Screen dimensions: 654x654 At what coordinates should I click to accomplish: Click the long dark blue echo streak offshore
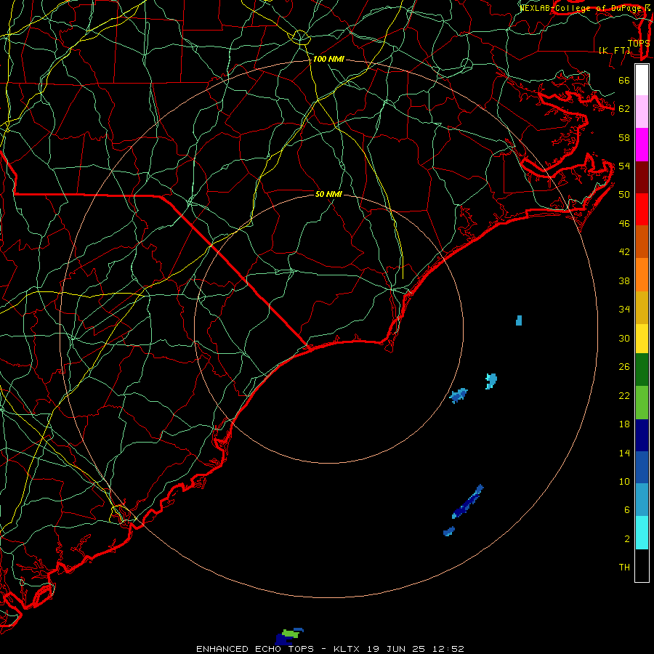(468, 501)
